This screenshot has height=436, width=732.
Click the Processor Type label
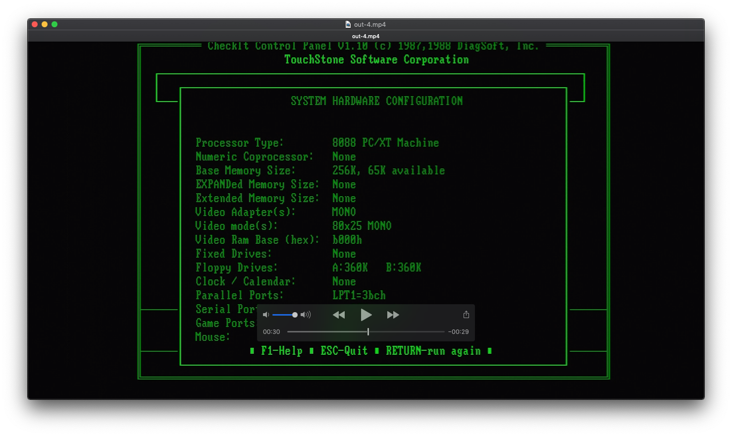pyautogui.click(x=240, y=143)
